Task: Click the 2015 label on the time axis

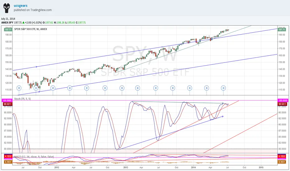Action: pyautogui.click(x=261, y=168)
